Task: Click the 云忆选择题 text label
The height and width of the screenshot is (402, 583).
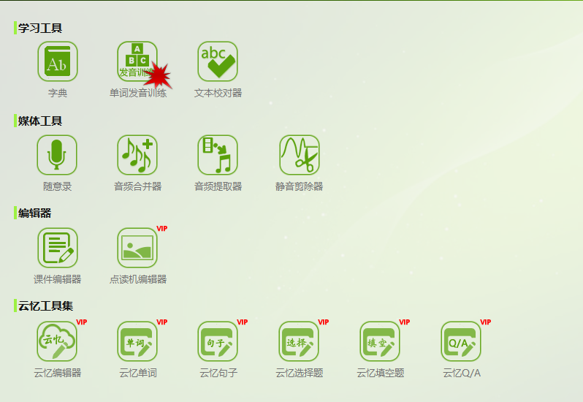Action: pos(300,373)
